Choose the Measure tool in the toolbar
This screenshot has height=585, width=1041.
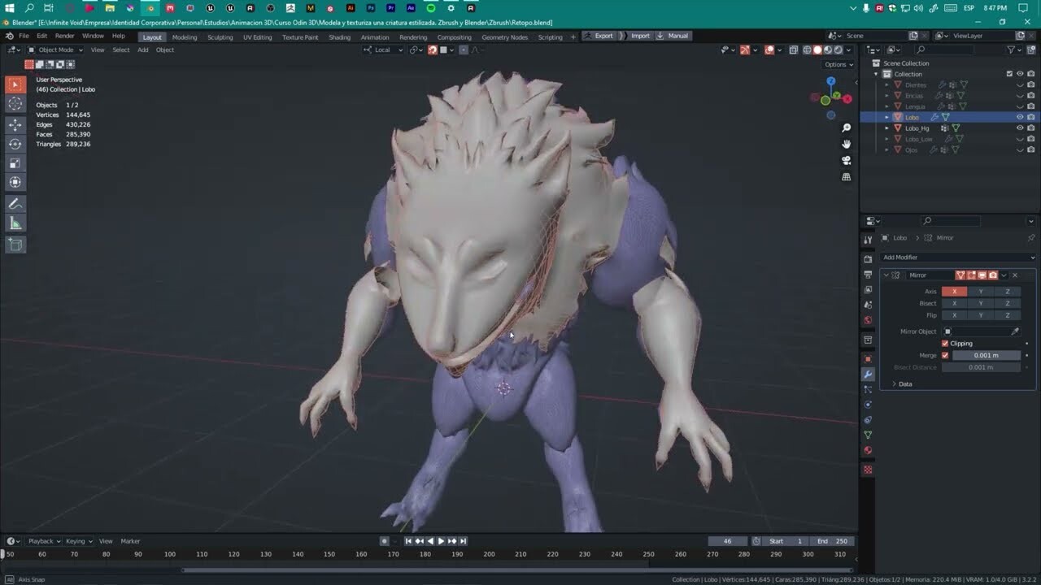tap(15, 222)
